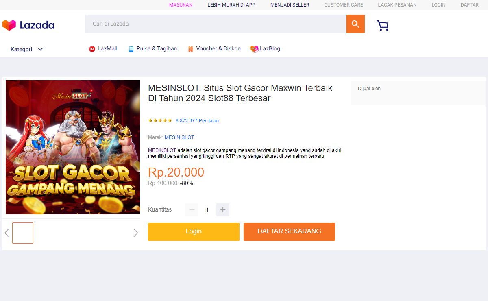Show next product thumbnail arrow
This screenshot has height=301, width=488.
point(136,233)
